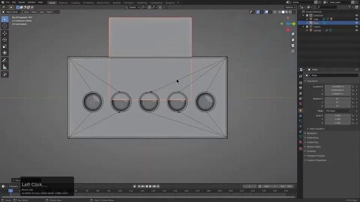Click the viewport zoom magnifier icon
Viewport: 360px width, 202px height.
click(x=293, y=34)
